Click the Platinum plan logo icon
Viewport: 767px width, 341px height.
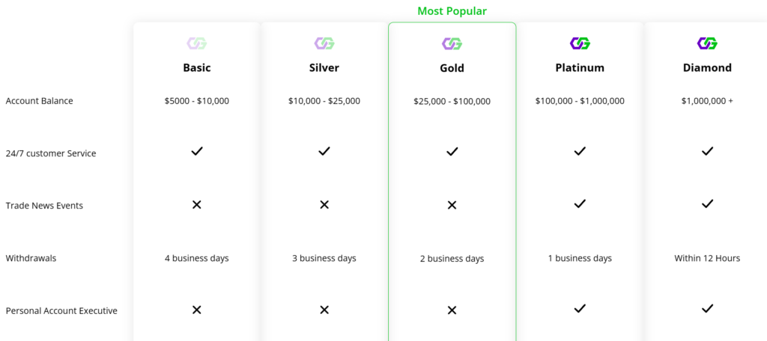coord(580,43)
